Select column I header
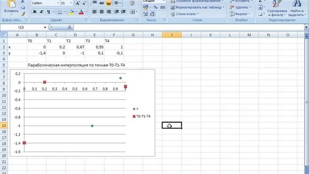This screenshot has width=309, height=174. (x=172, y=35)
